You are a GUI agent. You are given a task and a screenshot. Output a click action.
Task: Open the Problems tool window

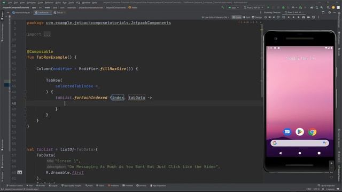click(x=113, y=186)
